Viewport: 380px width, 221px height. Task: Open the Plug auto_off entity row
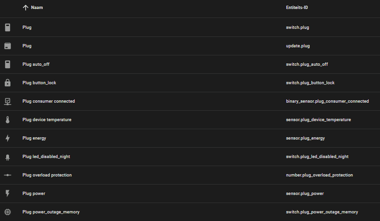click(190, 64)
